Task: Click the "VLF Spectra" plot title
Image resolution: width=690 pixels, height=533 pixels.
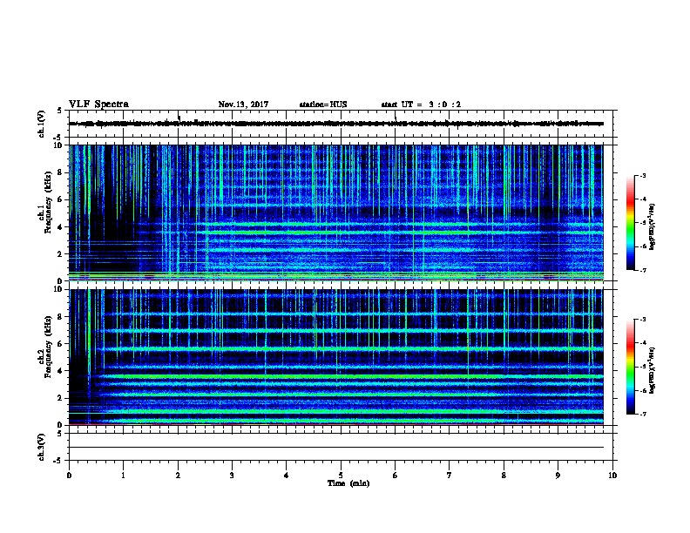Action: click(98, 105)
